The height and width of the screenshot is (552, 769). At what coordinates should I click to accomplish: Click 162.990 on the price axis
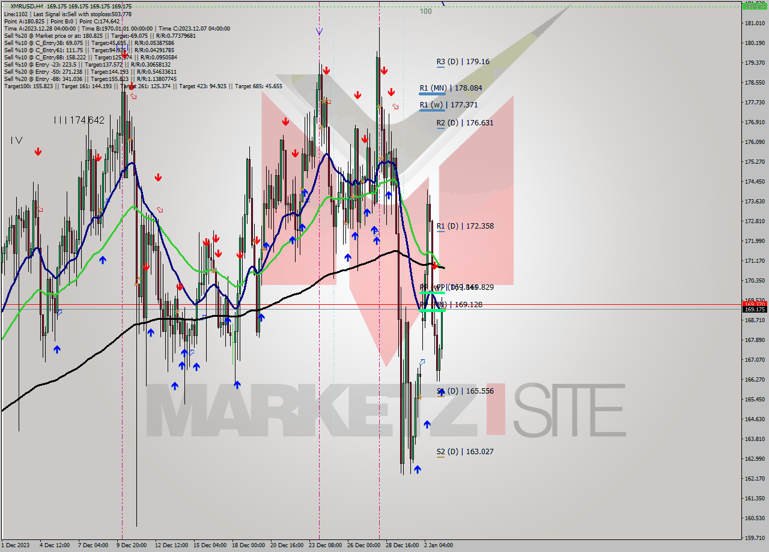pyautogui.click(x=754, y=458)
